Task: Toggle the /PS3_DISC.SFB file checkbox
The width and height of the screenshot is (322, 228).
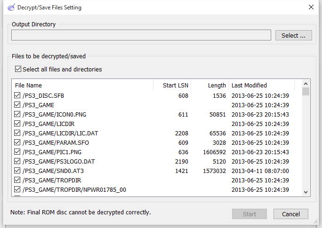Action: click(17, 95)
